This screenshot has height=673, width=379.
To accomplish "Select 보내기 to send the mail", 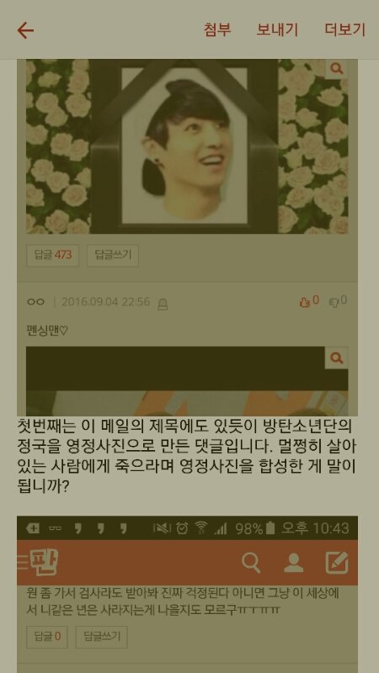I will [x=277, y=29].
